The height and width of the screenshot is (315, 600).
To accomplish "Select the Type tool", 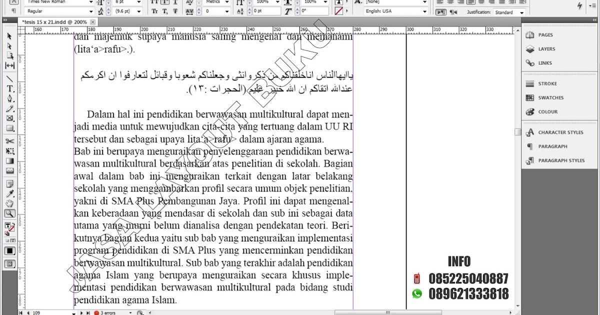I will [x=9, y=88].
